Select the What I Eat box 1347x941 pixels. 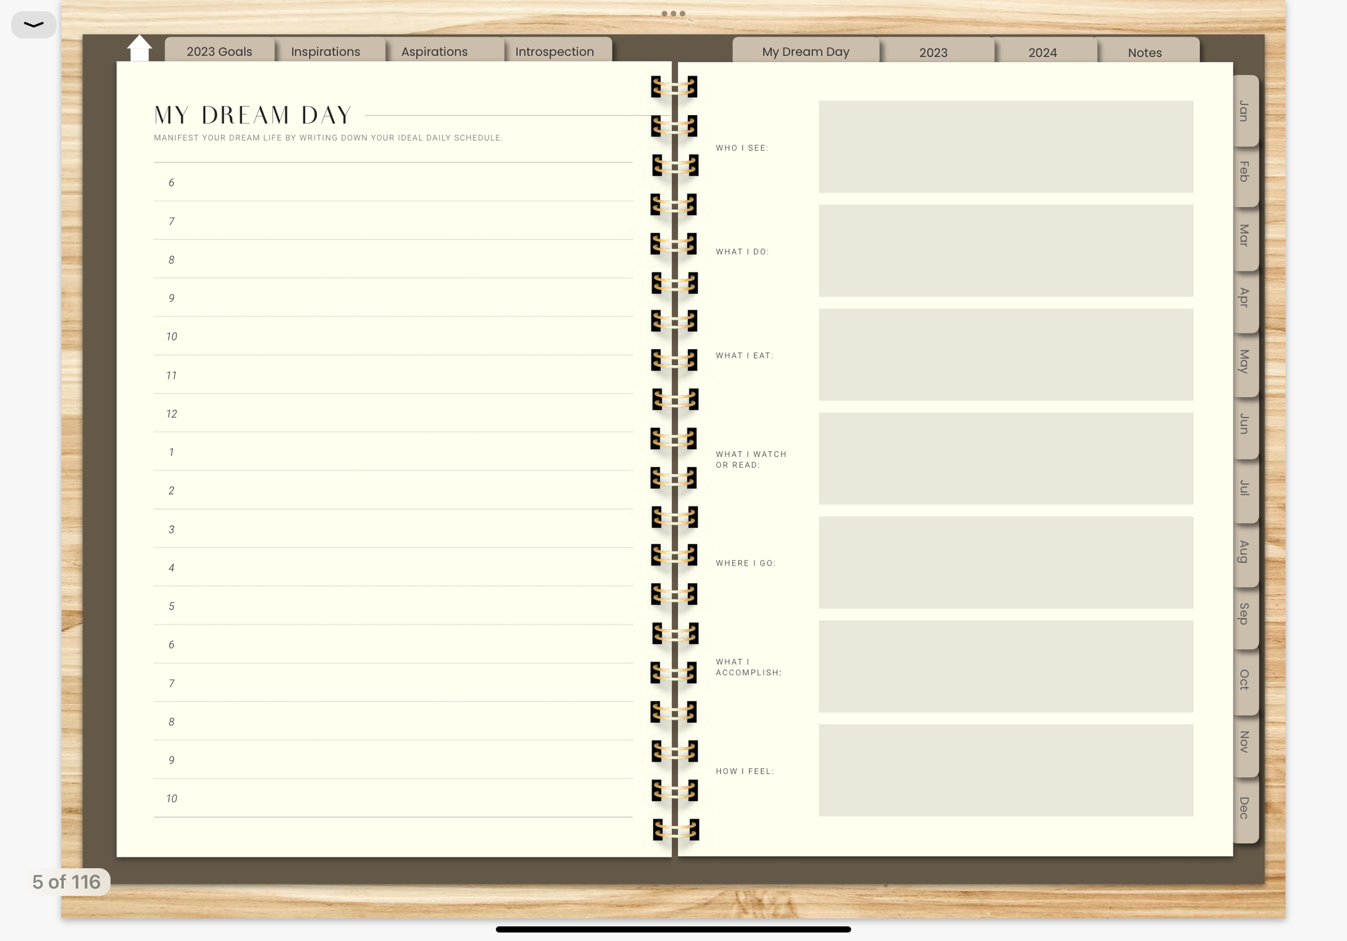click(x=1005, y=354)
